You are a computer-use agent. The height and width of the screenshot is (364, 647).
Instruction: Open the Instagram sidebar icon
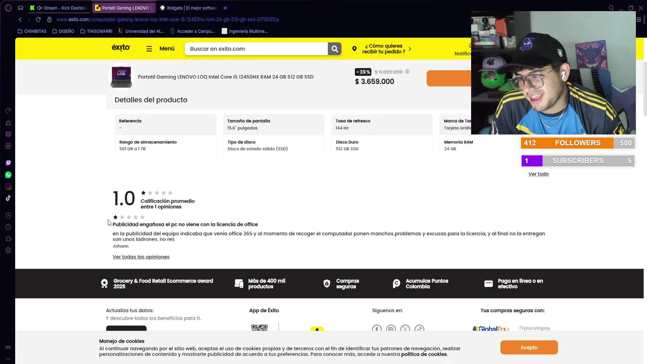click(x=8, y=187)
